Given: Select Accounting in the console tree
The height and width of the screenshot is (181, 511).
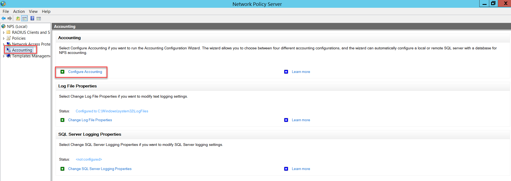Looking at the screenshot, I should coord(22,50).
